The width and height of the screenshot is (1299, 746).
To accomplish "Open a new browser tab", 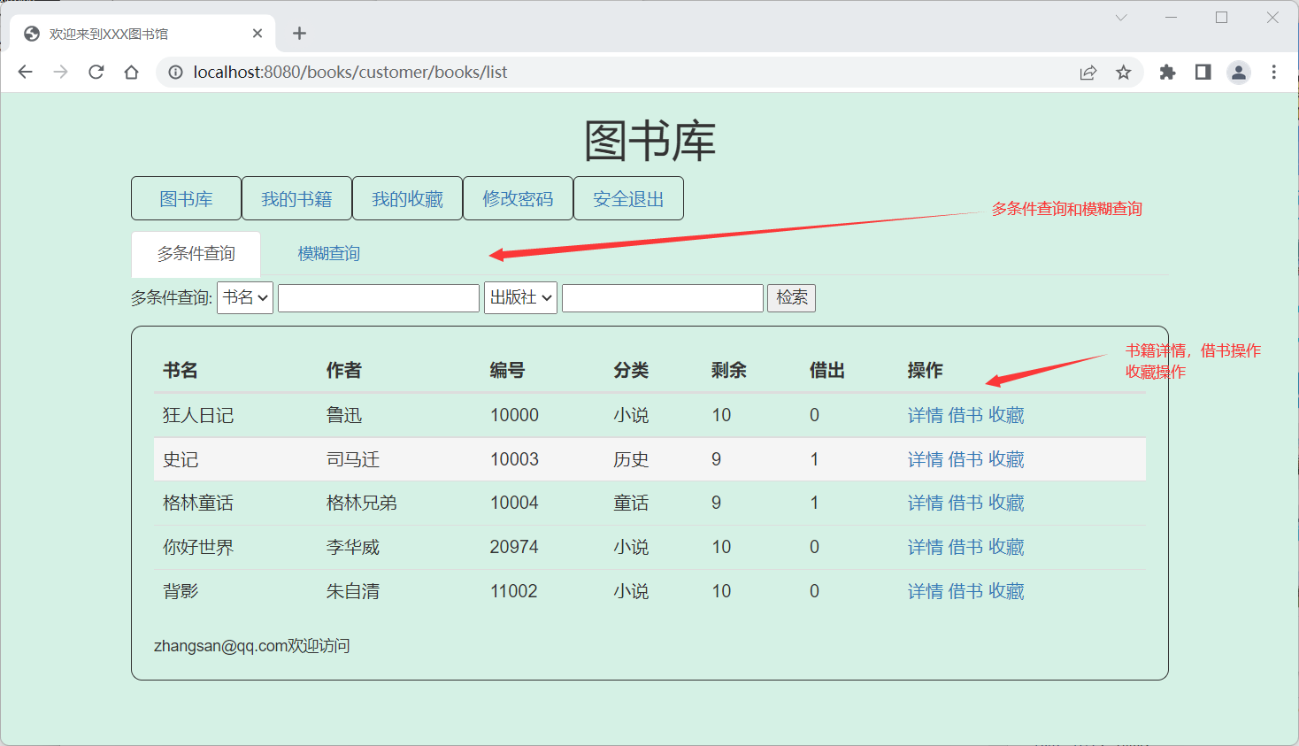I will tap(300, 34).
